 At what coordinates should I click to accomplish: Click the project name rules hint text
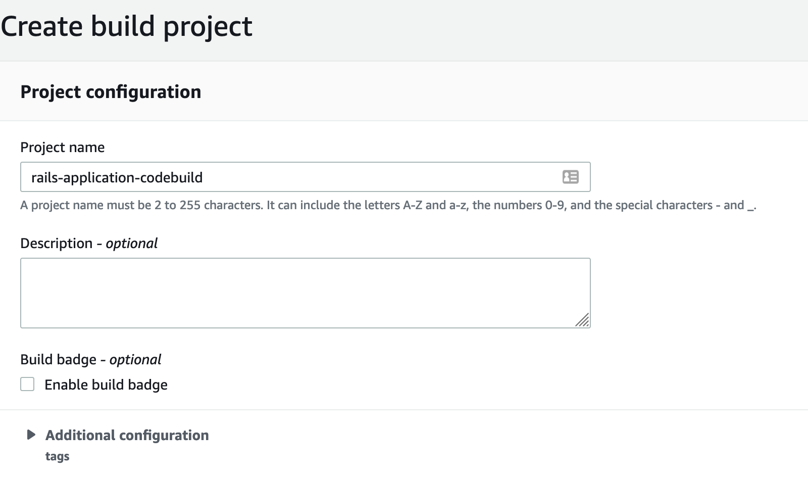(387, 205)
